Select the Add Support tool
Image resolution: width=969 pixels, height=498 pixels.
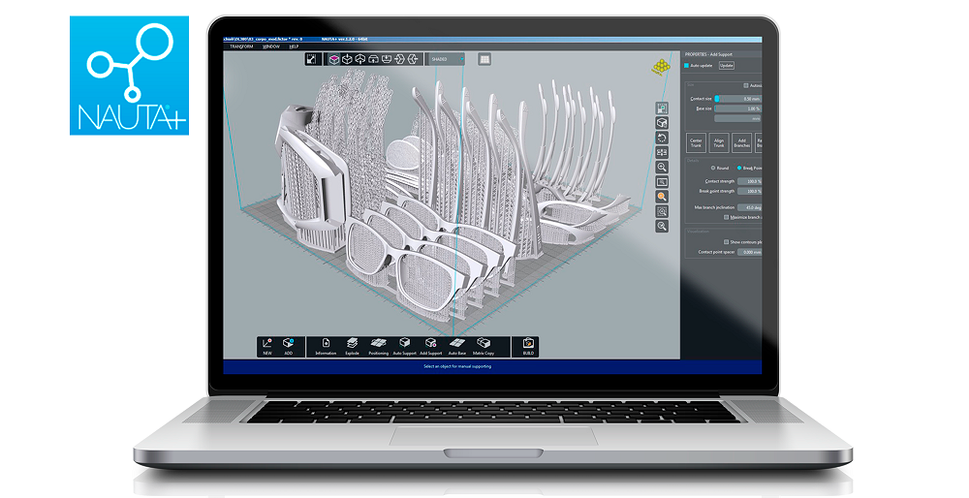[x=431, y=347]
